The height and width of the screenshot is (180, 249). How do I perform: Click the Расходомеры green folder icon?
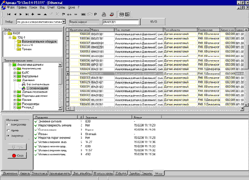pyautogui.click(x=19, y=104)
